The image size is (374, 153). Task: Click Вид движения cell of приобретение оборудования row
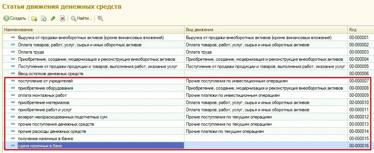click(266, 88)
